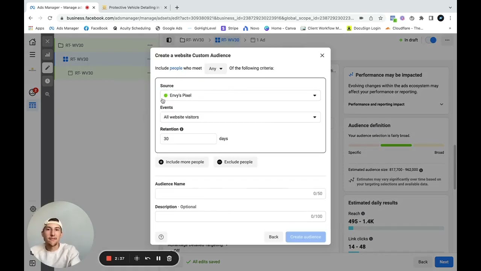Click bottom bar Back button
Image resolution: width=481 pixels, height=271 pixels.
pyautogui.click(x=423, y=262)
